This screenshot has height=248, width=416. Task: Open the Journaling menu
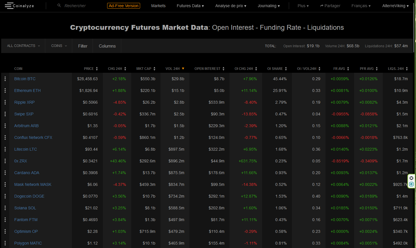coord(269,6)
